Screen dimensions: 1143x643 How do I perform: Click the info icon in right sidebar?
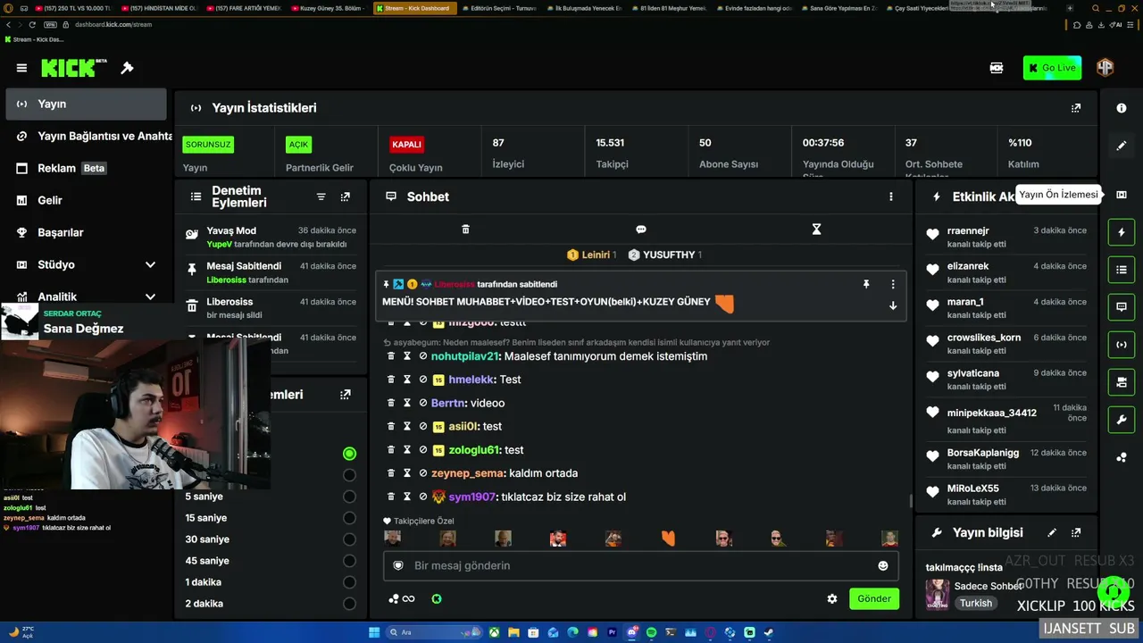click(x=1122, y=108)
